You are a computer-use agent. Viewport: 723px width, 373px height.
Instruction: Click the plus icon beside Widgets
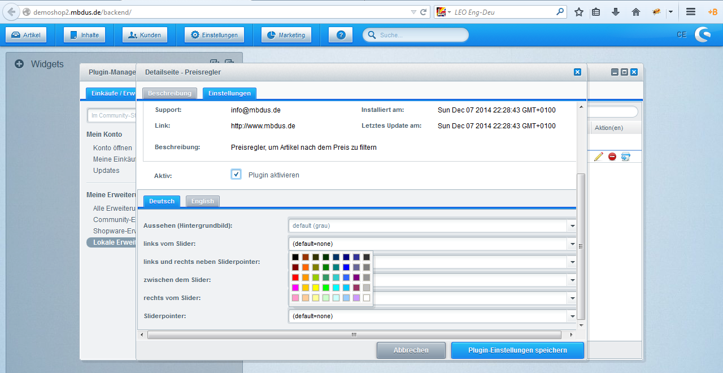pos(19,64)
